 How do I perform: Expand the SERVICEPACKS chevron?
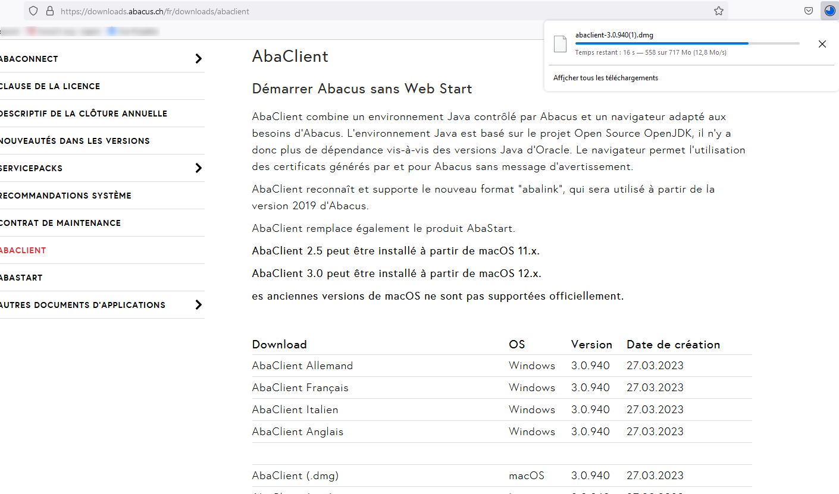(199, 168)
